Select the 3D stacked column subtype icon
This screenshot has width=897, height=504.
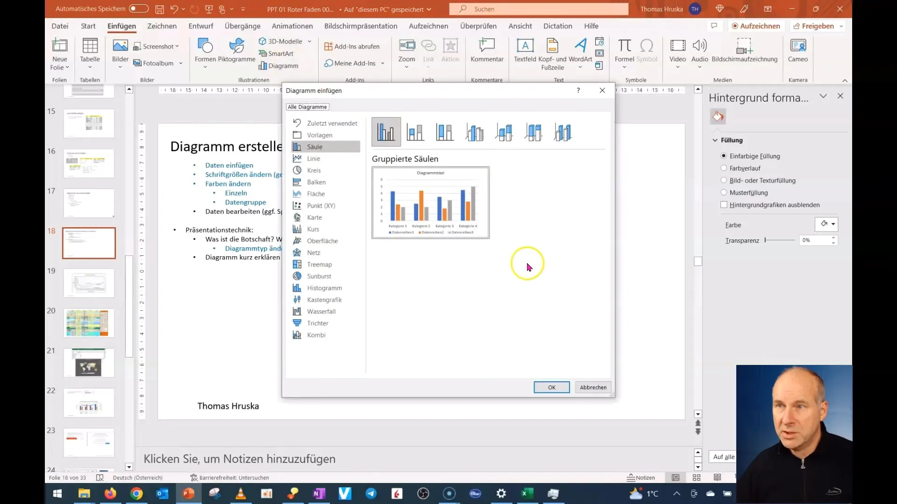tap(504, 132)
